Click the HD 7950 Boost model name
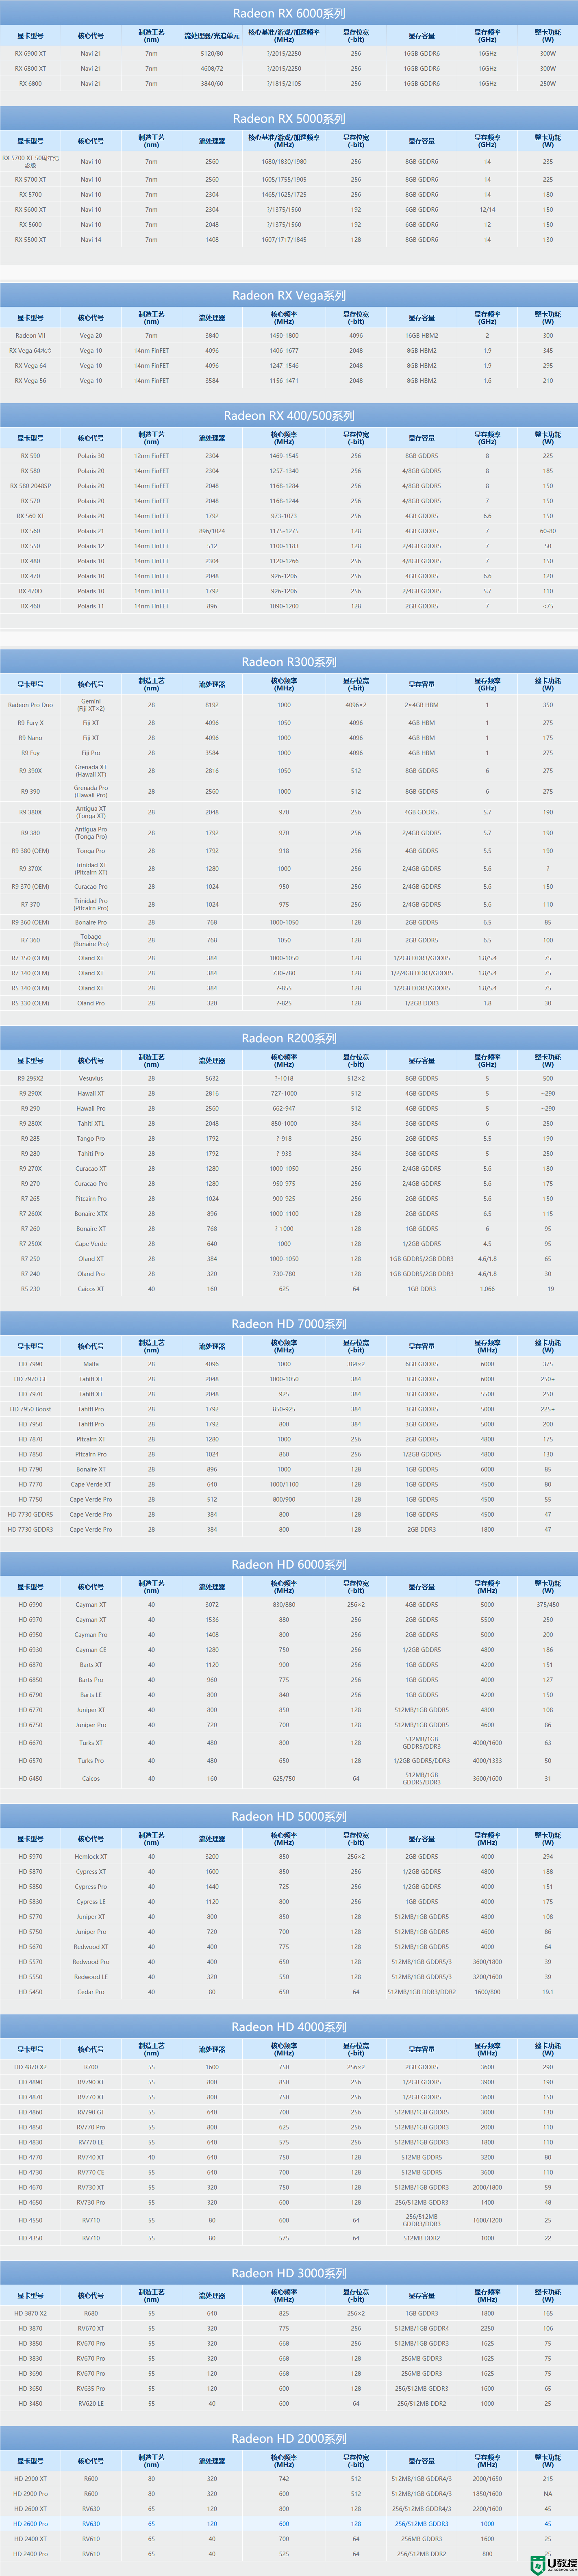 [x=30, y=1409]
